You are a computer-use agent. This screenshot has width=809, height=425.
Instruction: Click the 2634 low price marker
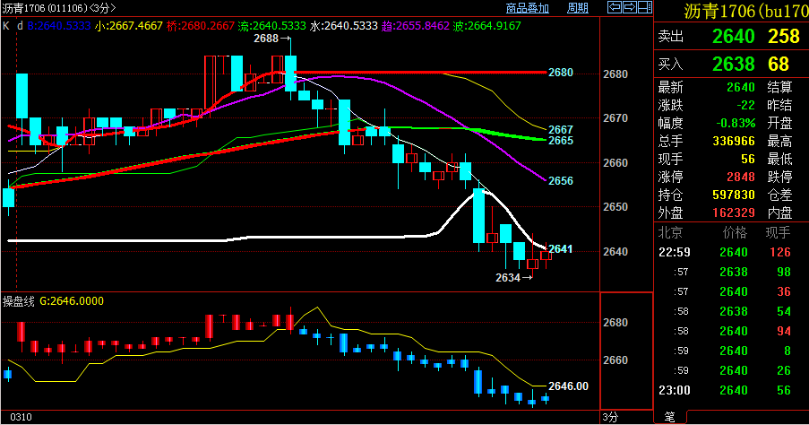pyautogui.click(x=508, y=277)
